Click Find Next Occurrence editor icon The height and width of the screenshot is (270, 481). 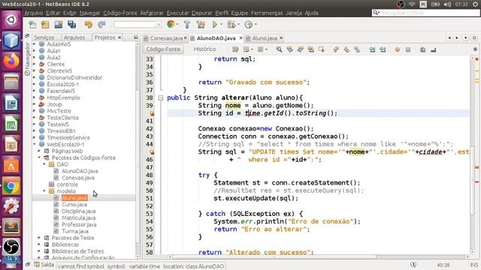click(300, 49)
